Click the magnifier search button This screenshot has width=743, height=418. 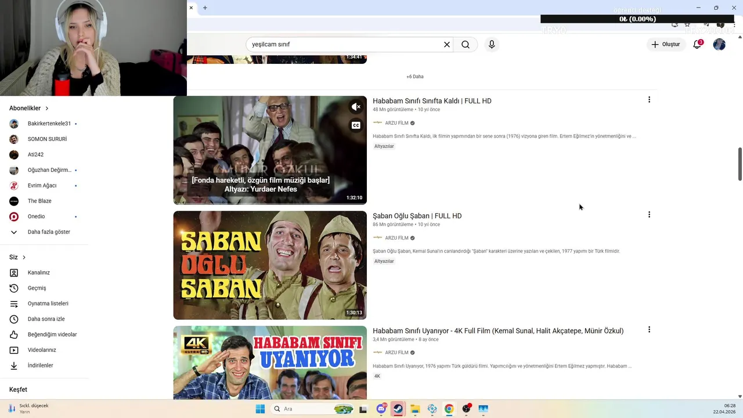click(466, 45)
